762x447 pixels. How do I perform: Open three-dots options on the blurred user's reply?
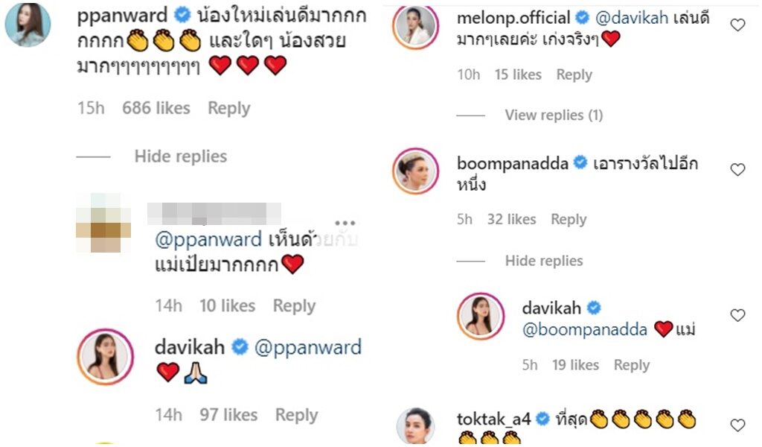(345, 223)
